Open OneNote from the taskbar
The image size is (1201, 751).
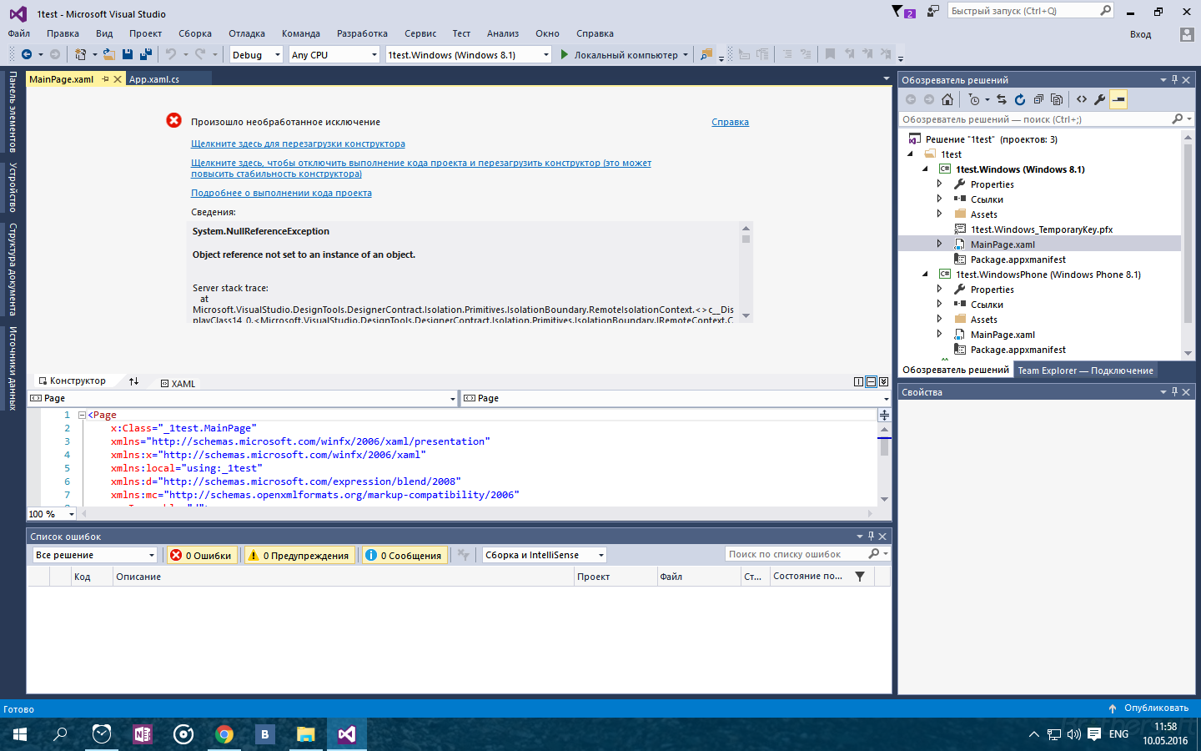pos(143,734)
